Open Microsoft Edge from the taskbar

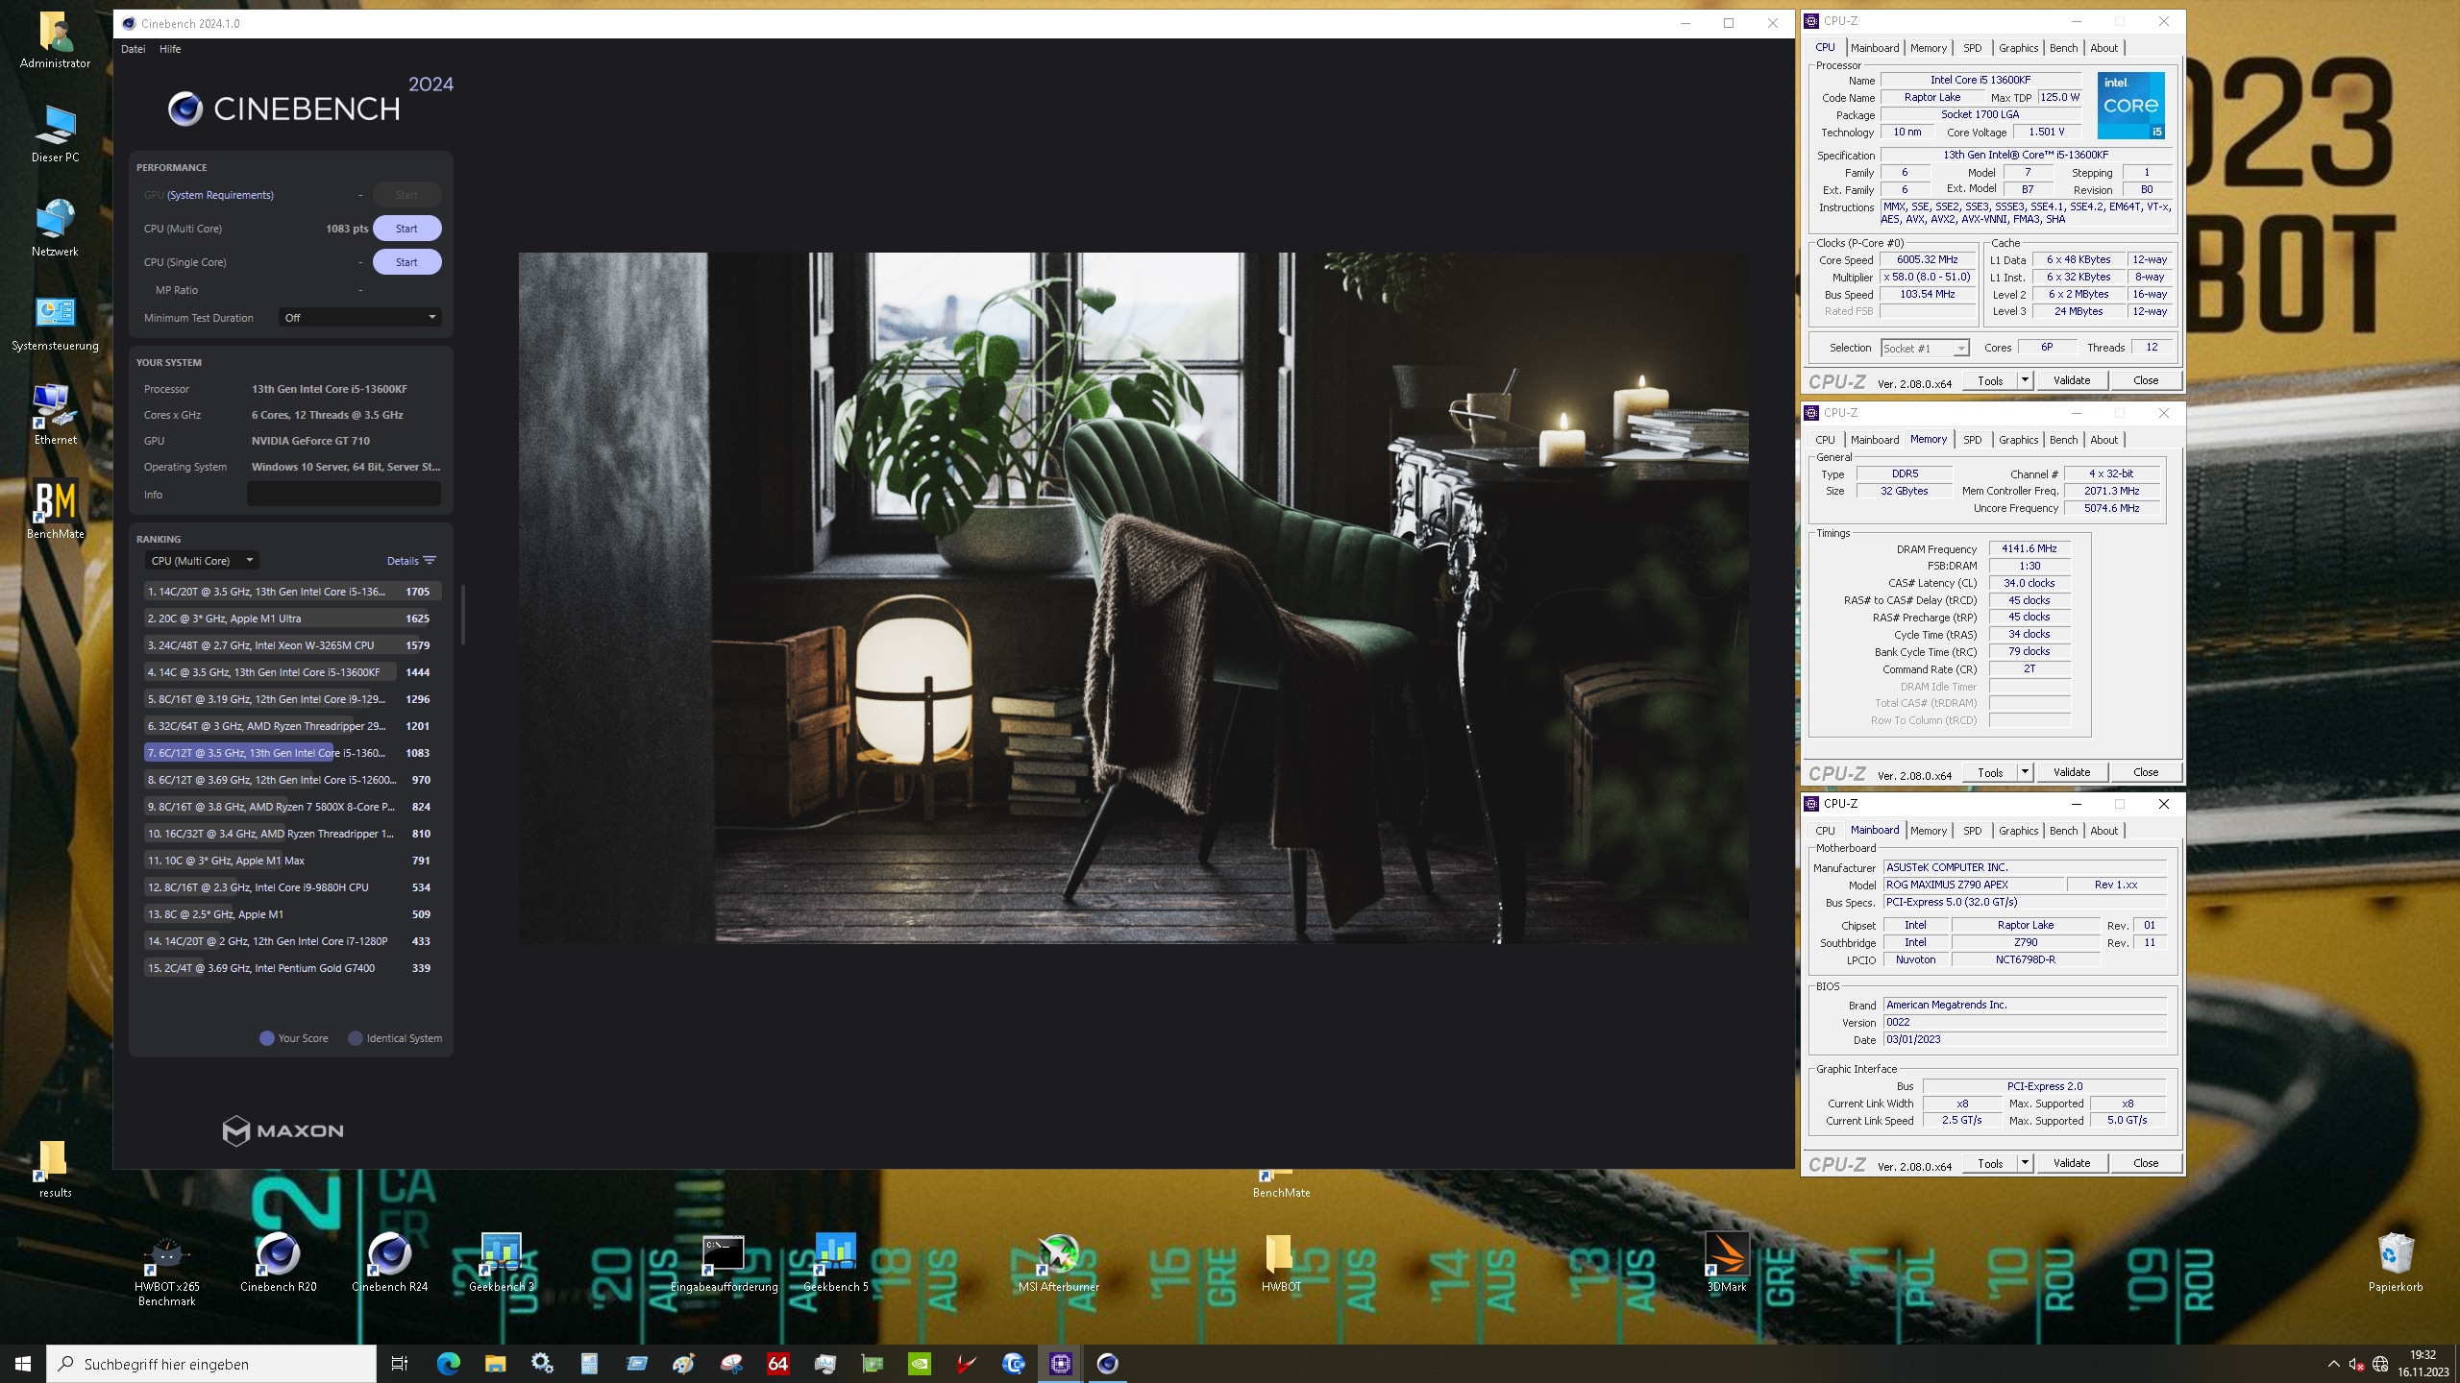pos(448,1363)
